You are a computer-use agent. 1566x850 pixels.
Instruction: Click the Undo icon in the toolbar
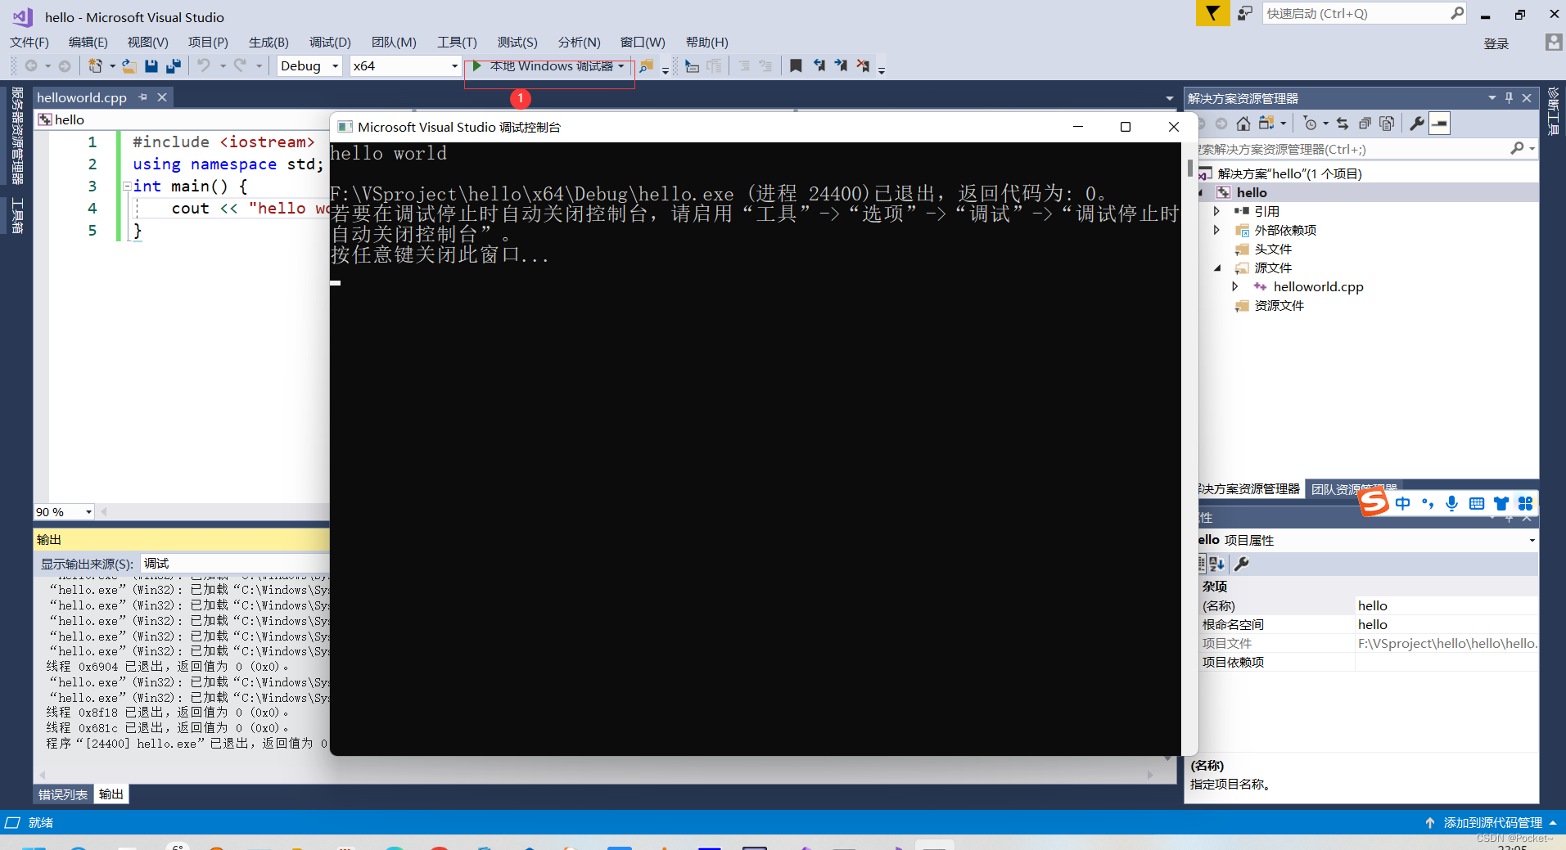click(x=204, y=65)
